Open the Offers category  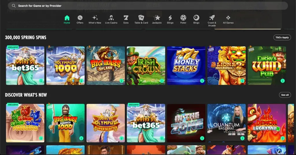pyautogui.click(x=80, y=20)
